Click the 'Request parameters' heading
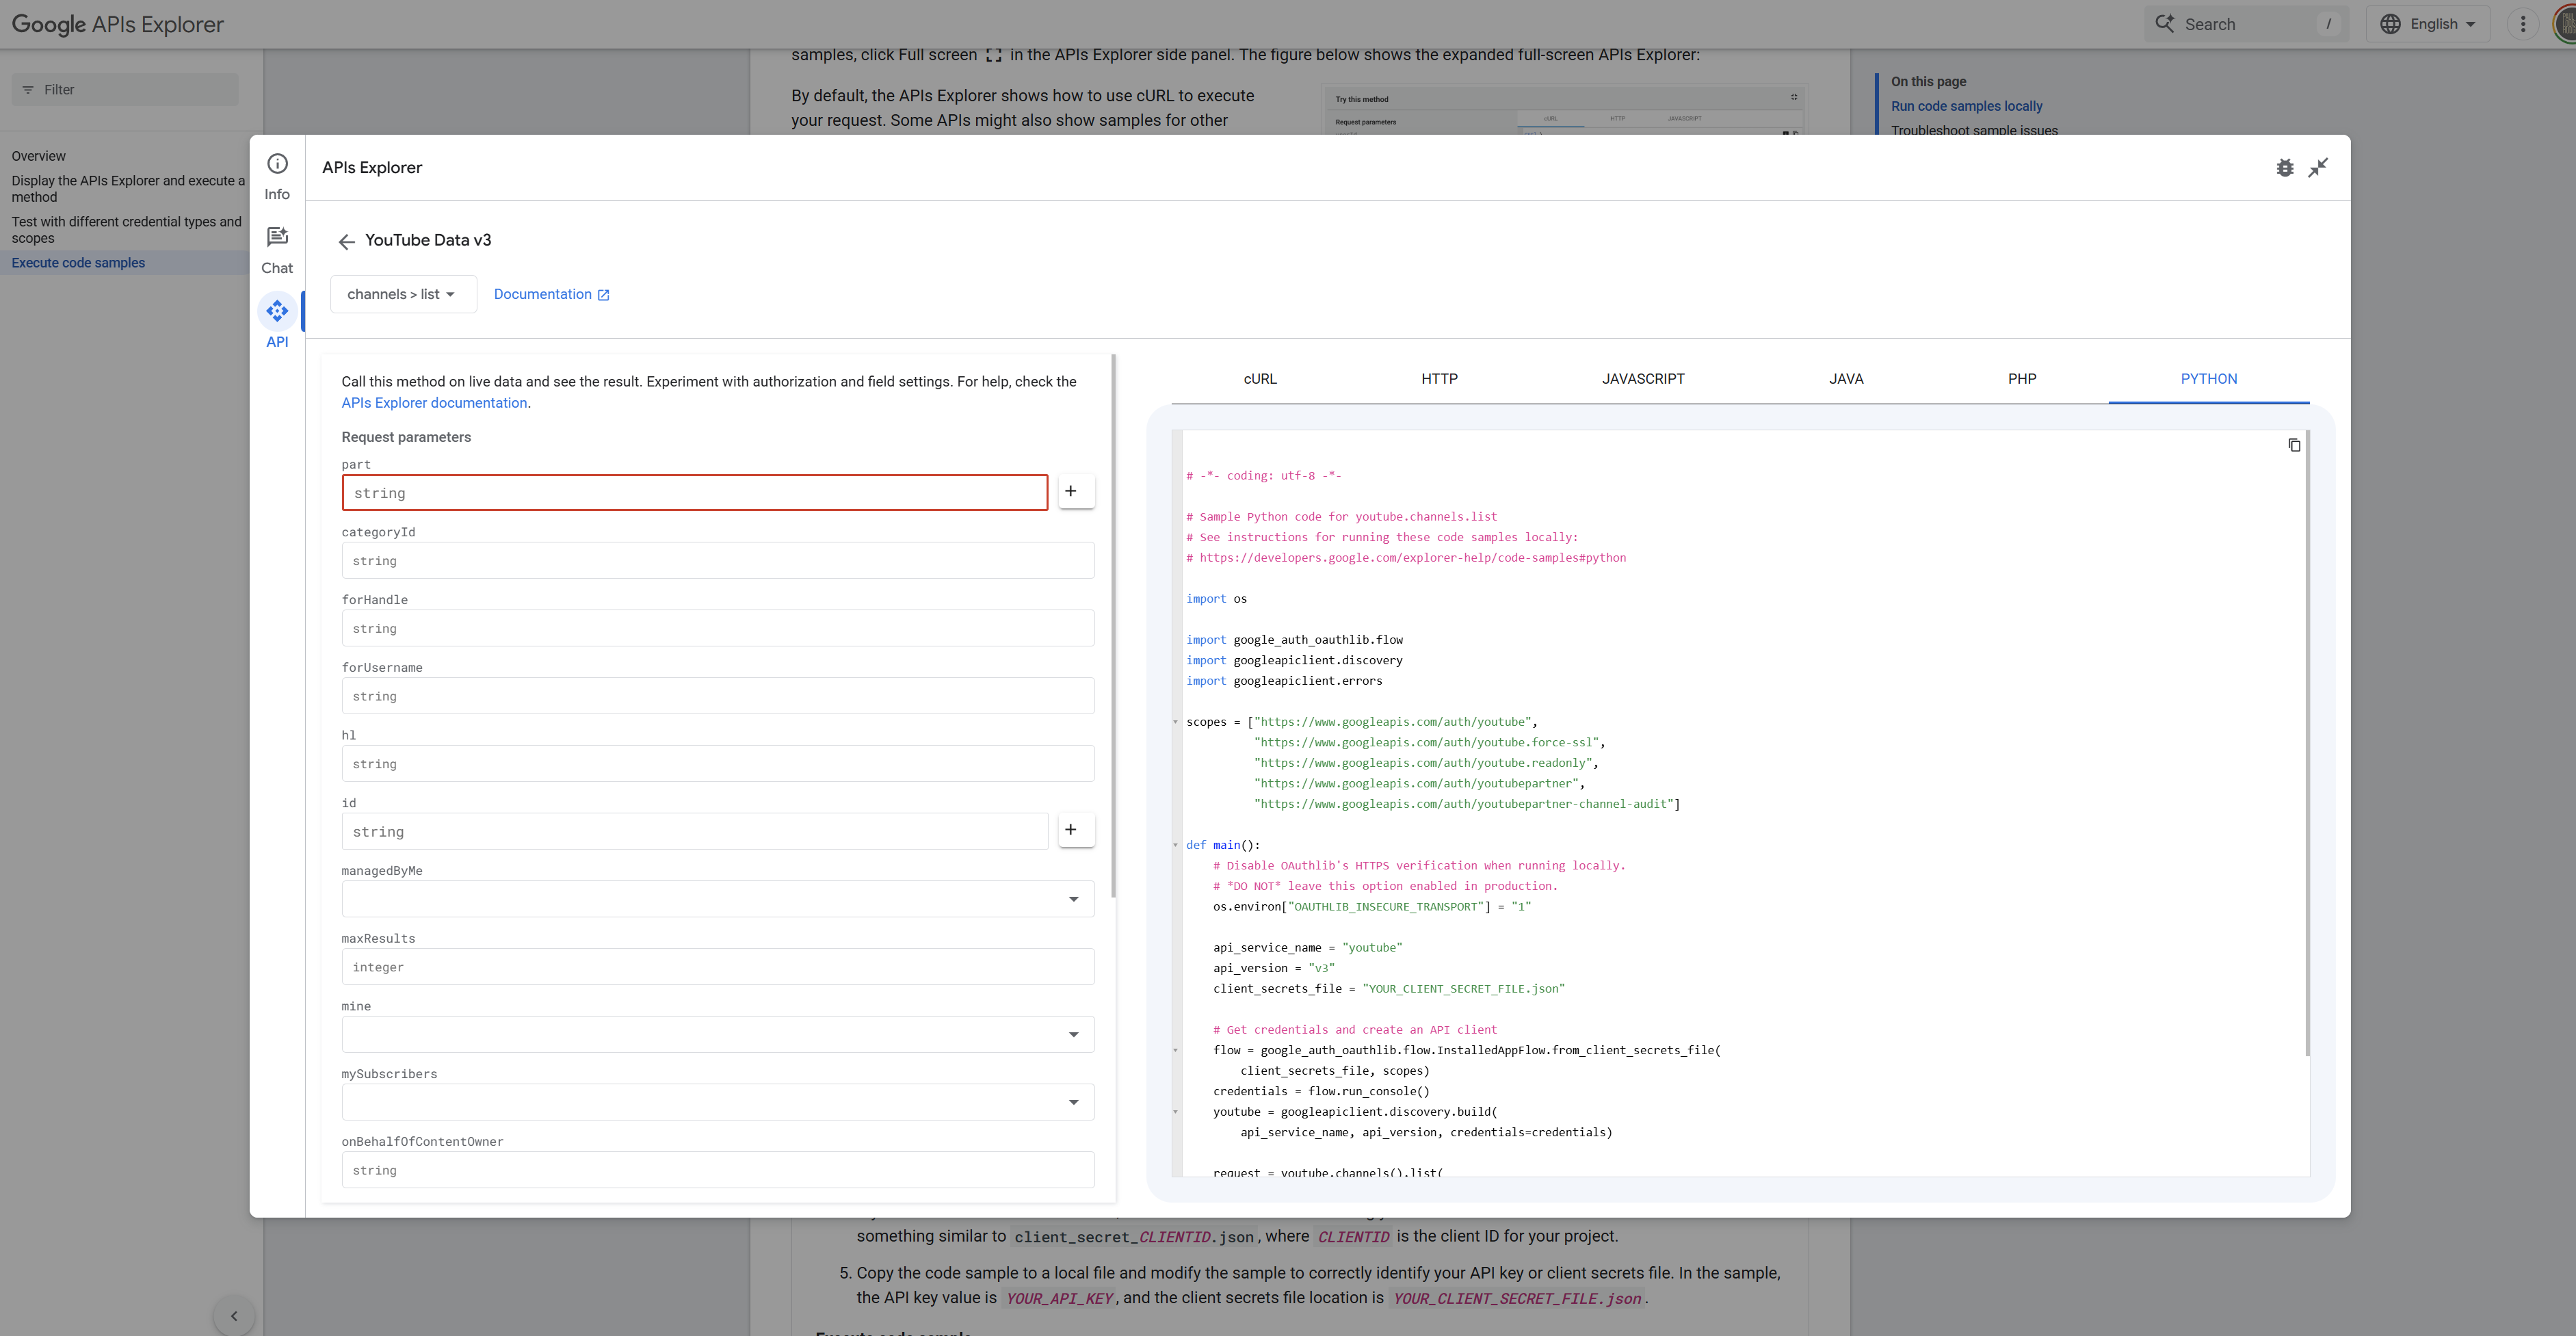 (x=406, y=437)
